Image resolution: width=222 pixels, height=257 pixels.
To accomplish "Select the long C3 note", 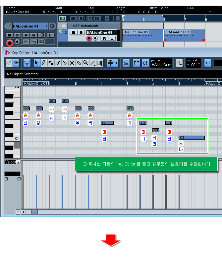I will (x=192, y=138).
